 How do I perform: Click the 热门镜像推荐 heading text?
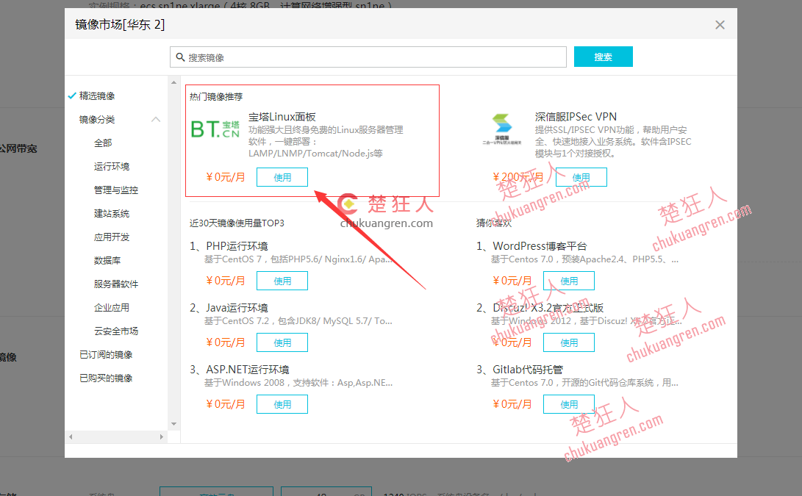tap(216, 97)
